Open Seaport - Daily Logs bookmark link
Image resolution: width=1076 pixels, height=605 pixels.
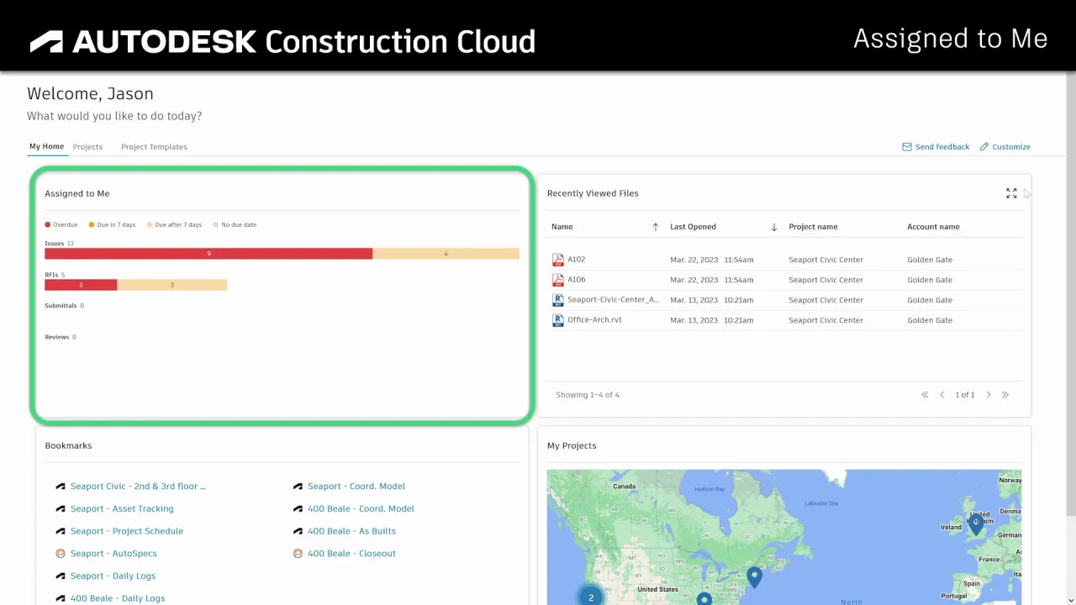[x=113, y=576]
